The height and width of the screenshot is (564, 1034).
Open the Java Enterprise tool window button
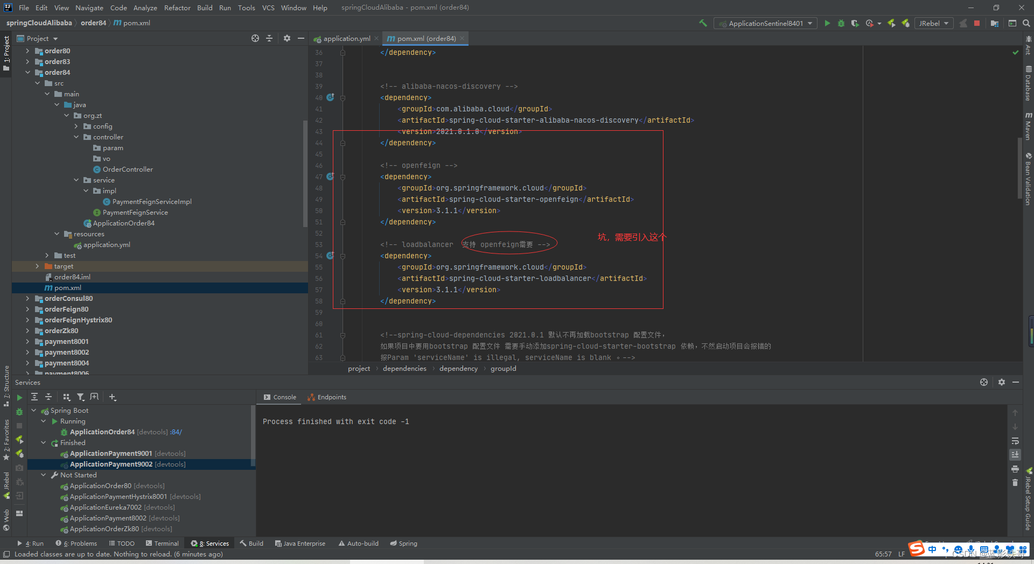tap(300, 543)
